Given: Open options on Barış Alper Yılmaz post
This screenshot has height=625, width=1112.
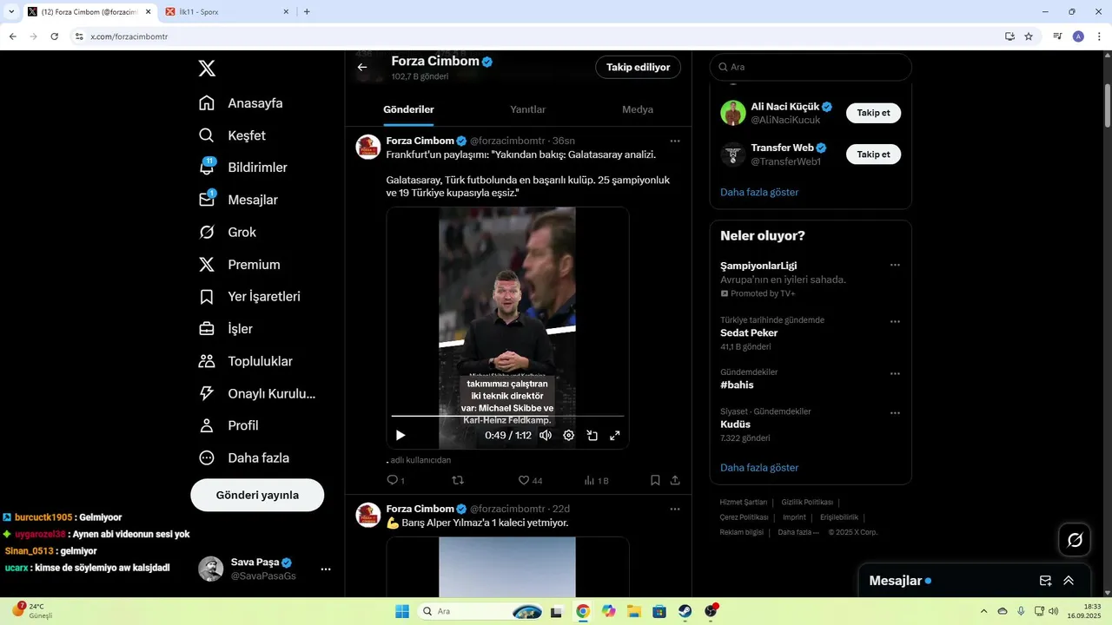Looking at the screenshot, I should click(x=675, y=509).
